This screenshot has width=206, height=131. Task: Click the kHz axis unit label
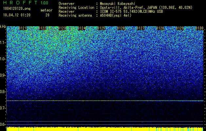pos(3,27)
